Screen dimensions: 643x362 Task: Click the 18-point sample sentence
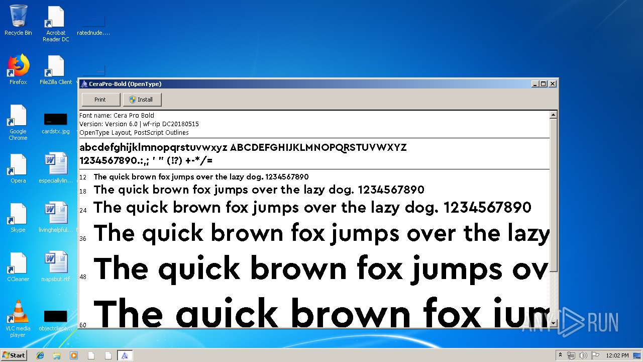tap(259, 190)
